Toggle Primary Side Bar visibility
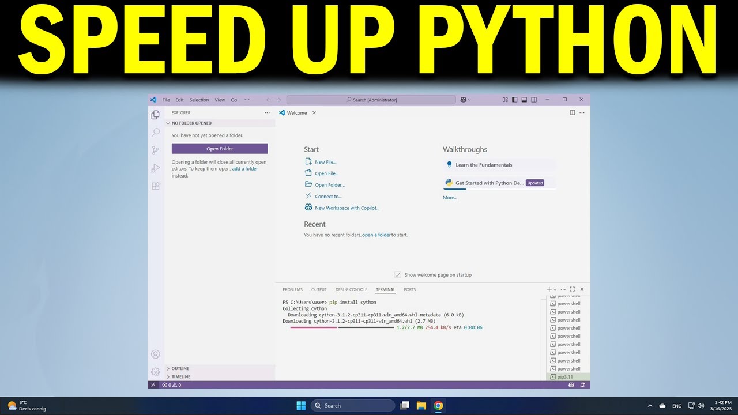 coord(515,100)
